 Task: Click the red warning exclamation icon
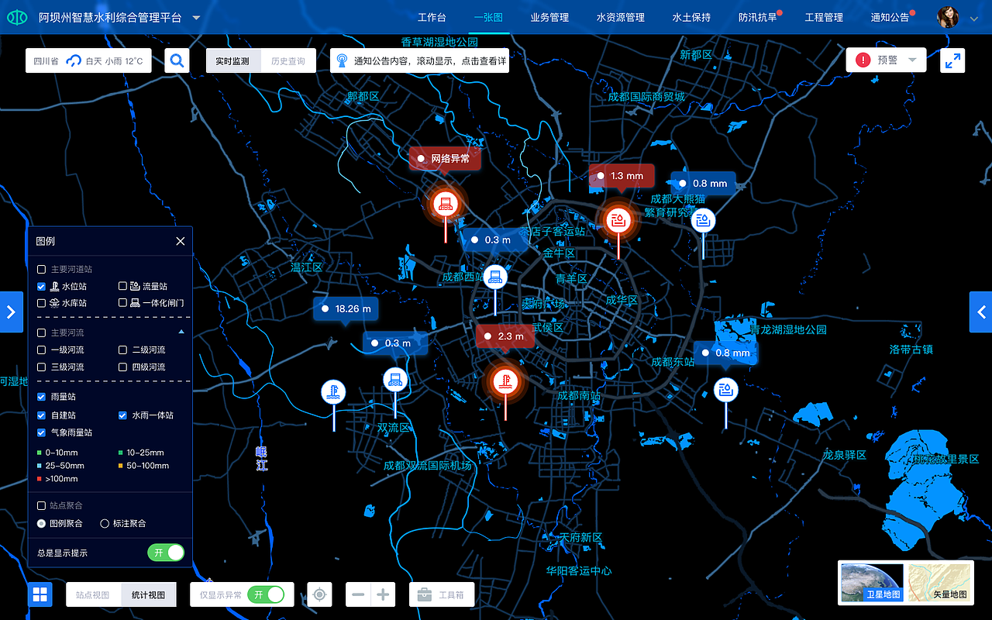tap(863, 60)
